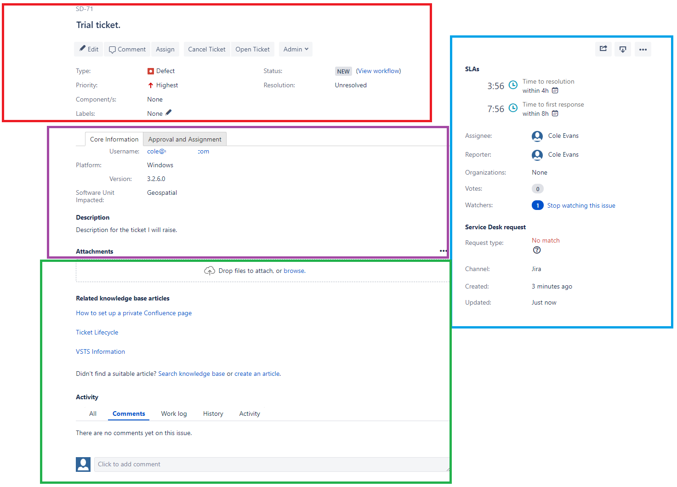
Task: Open the View workflow link
Action: 378,71
